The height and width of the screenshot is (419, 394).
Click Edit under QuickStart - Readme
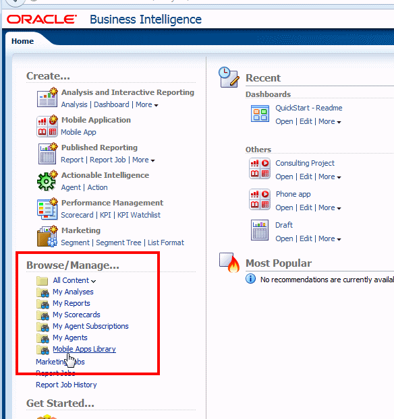pyautogui.click(x=306, y=121)
